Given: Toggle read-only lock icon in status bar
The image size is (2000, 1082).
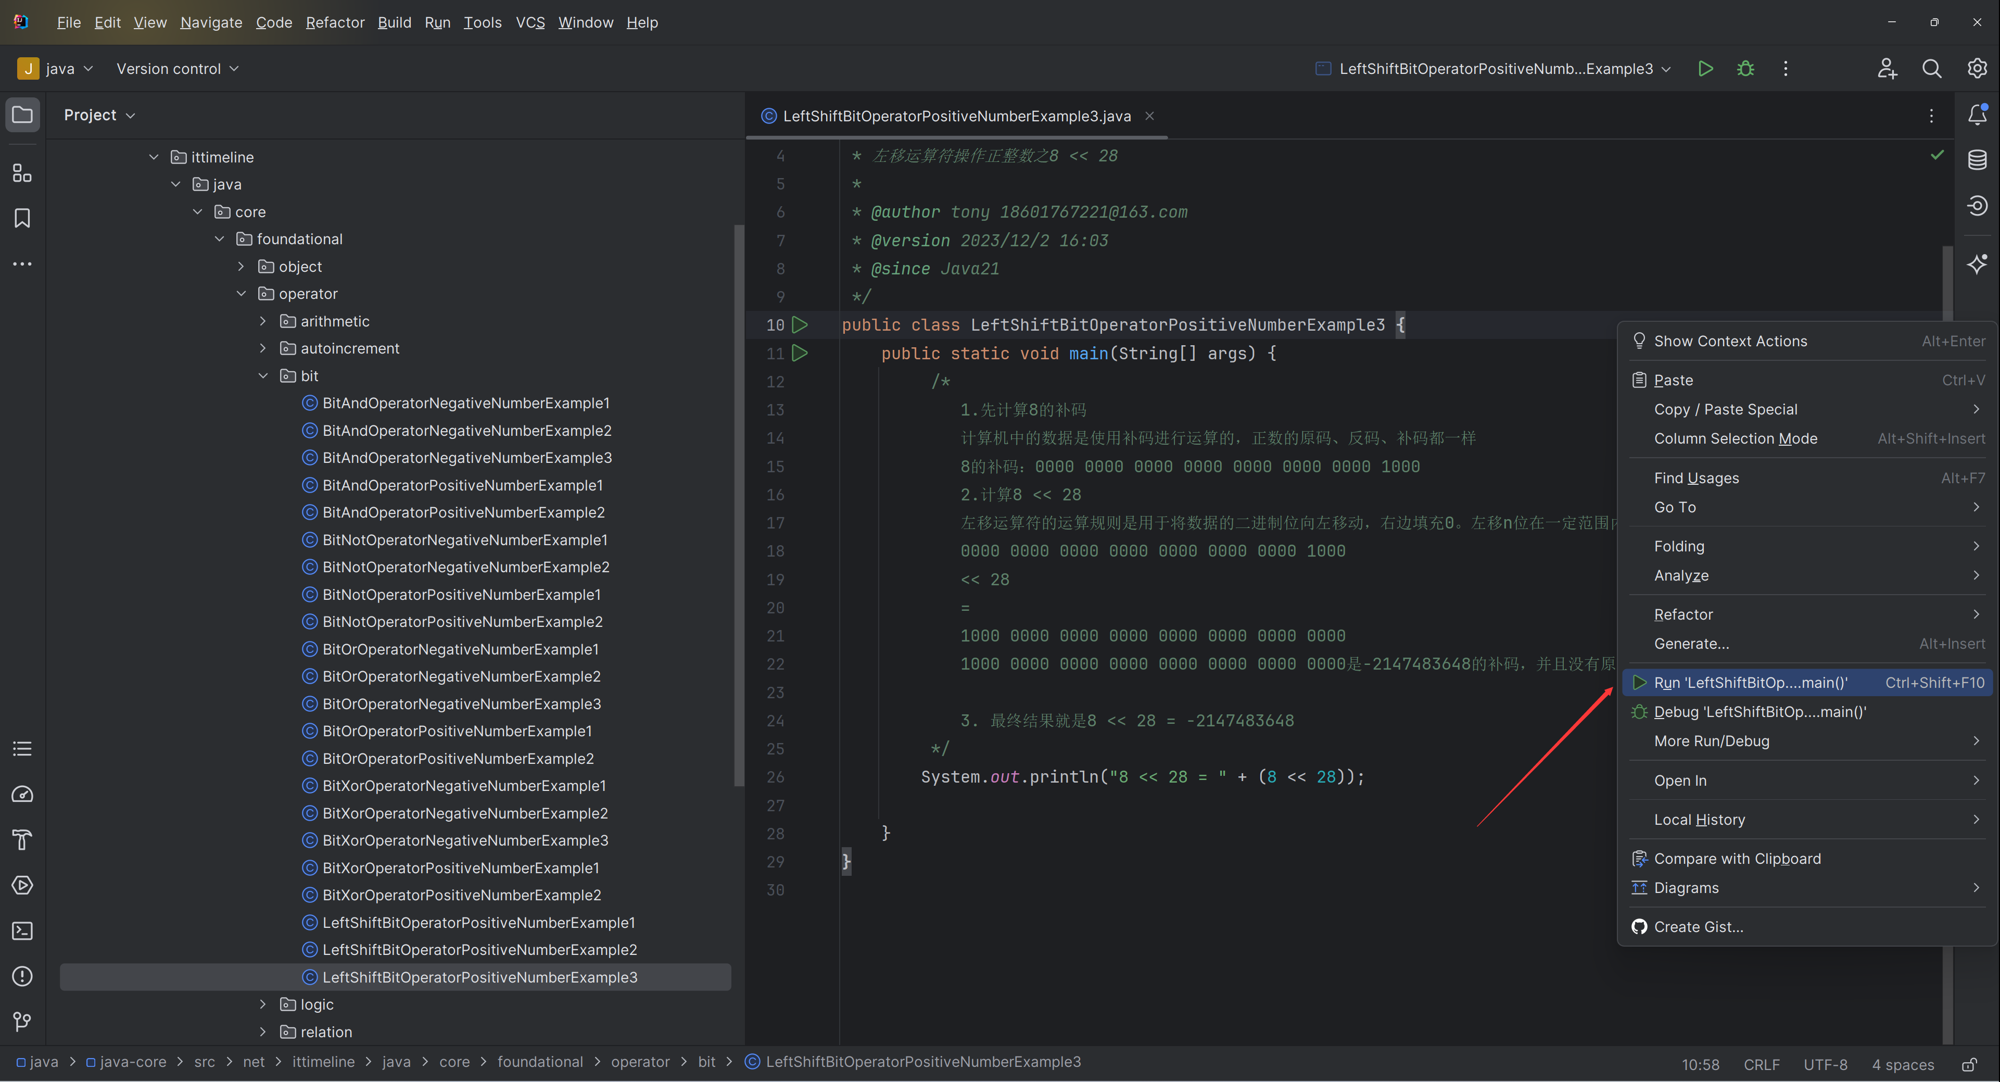Looking at the screenshot, I should click(x=1969, y=1064).
